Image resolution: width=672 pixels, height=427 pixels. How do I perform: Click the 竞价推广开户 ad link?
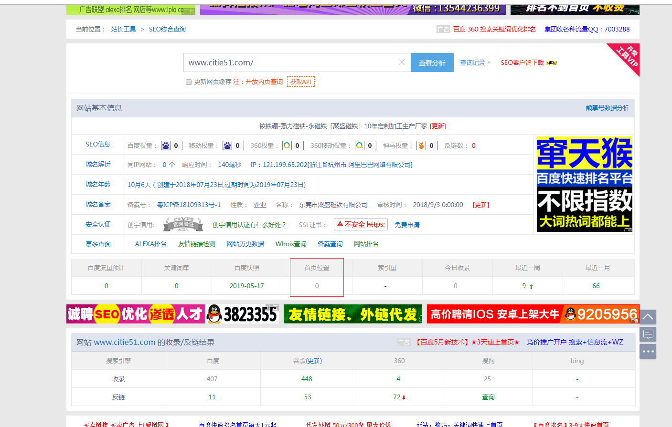[575, 342]
